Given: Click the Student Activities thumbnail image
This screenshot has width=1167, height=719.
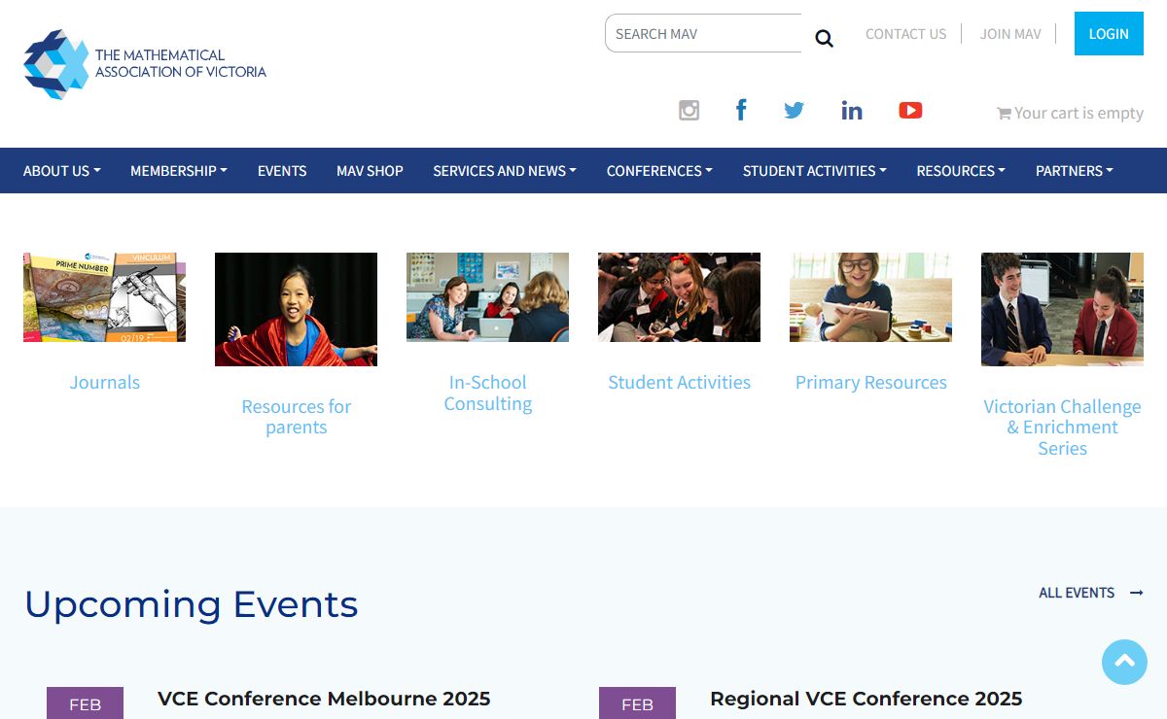Looking at the screenshot, I should pyautogui.click(x=679, y=297).
